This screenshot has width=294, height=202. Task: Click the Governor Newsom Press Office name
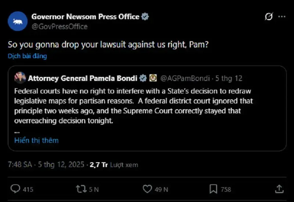click(85, 17)
